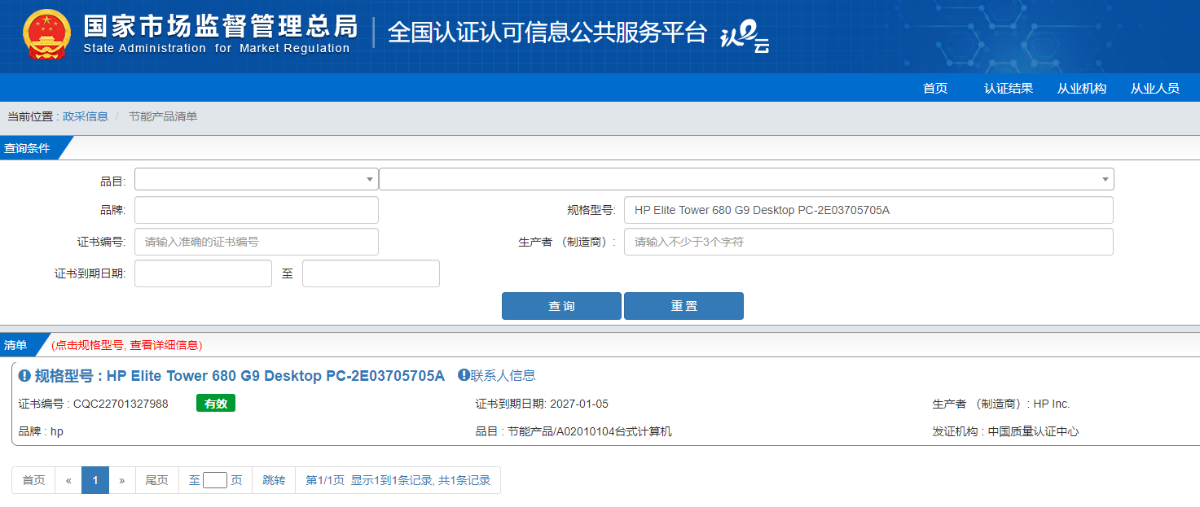This screenshot has height=507, width=1200.
Task: Click the 首页 first-page pagination button
Action: point(33,480)
